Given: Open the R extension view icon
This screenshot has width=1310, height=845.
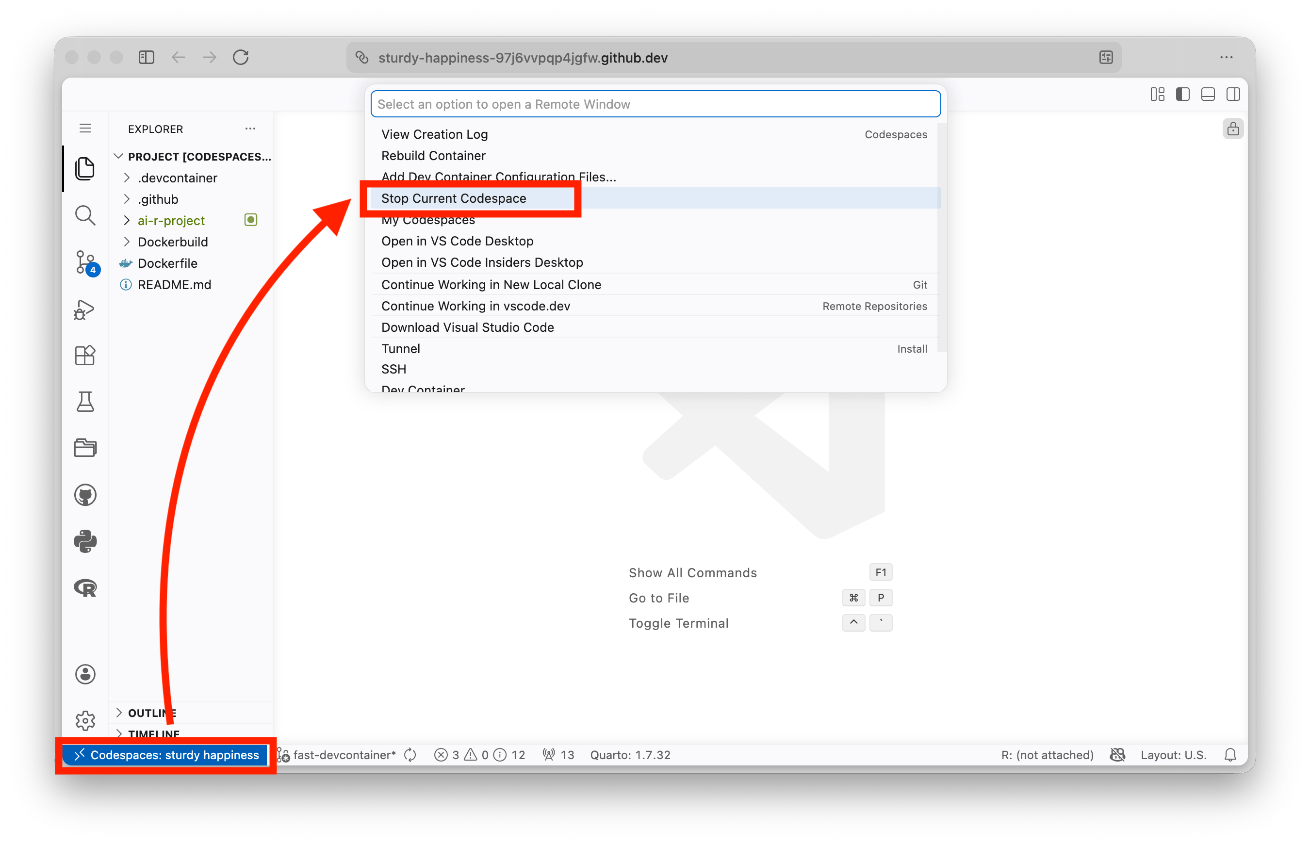Looking at the screenshot, I should pyautogui.click(x=85, y=587).
